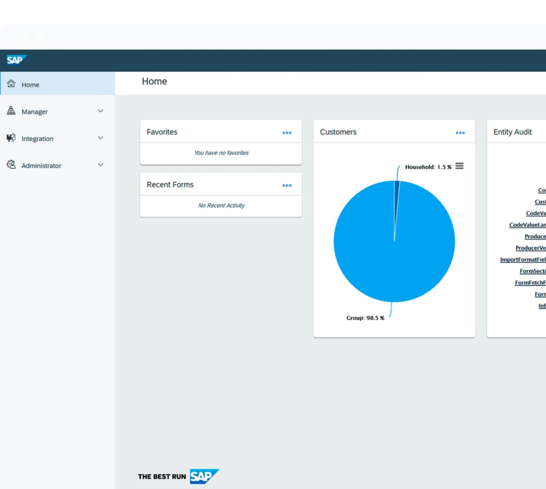546x489 pixels.
Task: Open the ImportFormatFiel entity audit link
Action: [x=523, y=260]
